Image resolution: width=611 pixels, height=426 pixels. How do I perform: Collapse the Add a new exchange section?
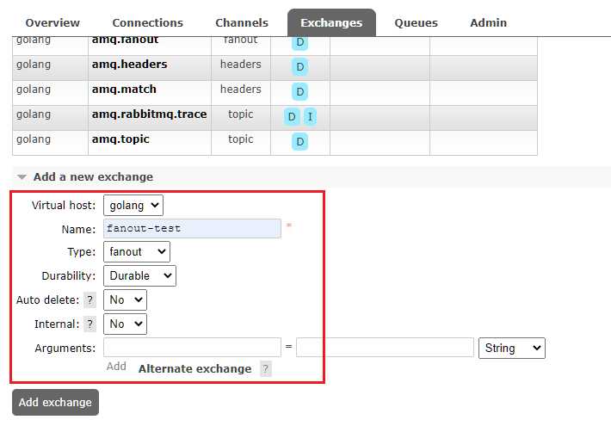click(x=93, y=177)
